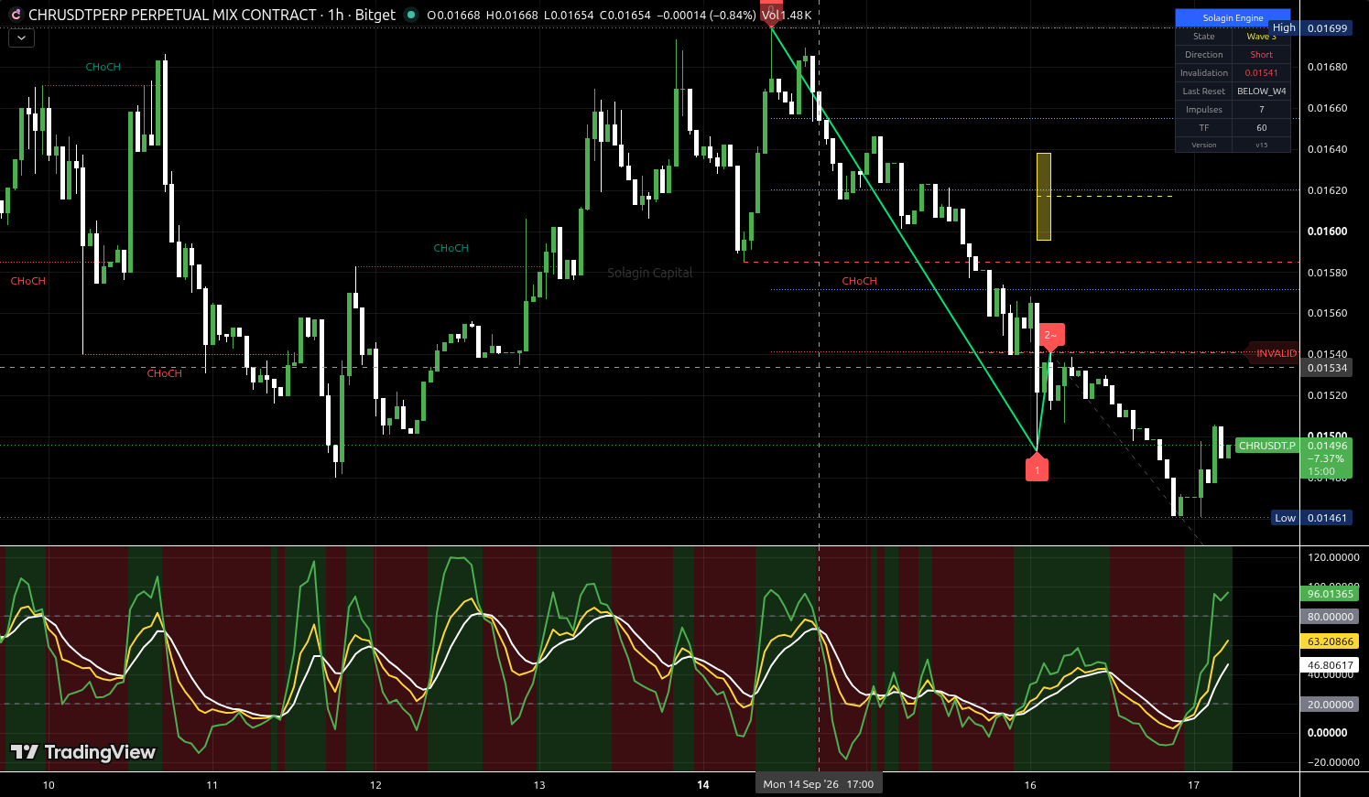
Task: Select the red wave marker labeled 2~
Action: (x=1050, y=336)
